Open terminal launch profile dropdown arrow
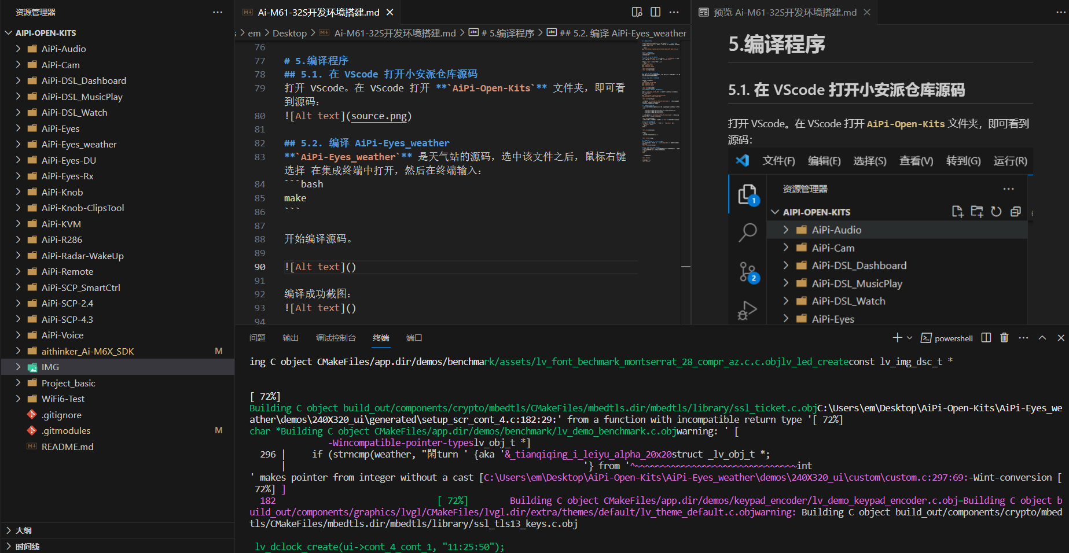This screenshot has width=1069, height=553. tap(909, 338)
